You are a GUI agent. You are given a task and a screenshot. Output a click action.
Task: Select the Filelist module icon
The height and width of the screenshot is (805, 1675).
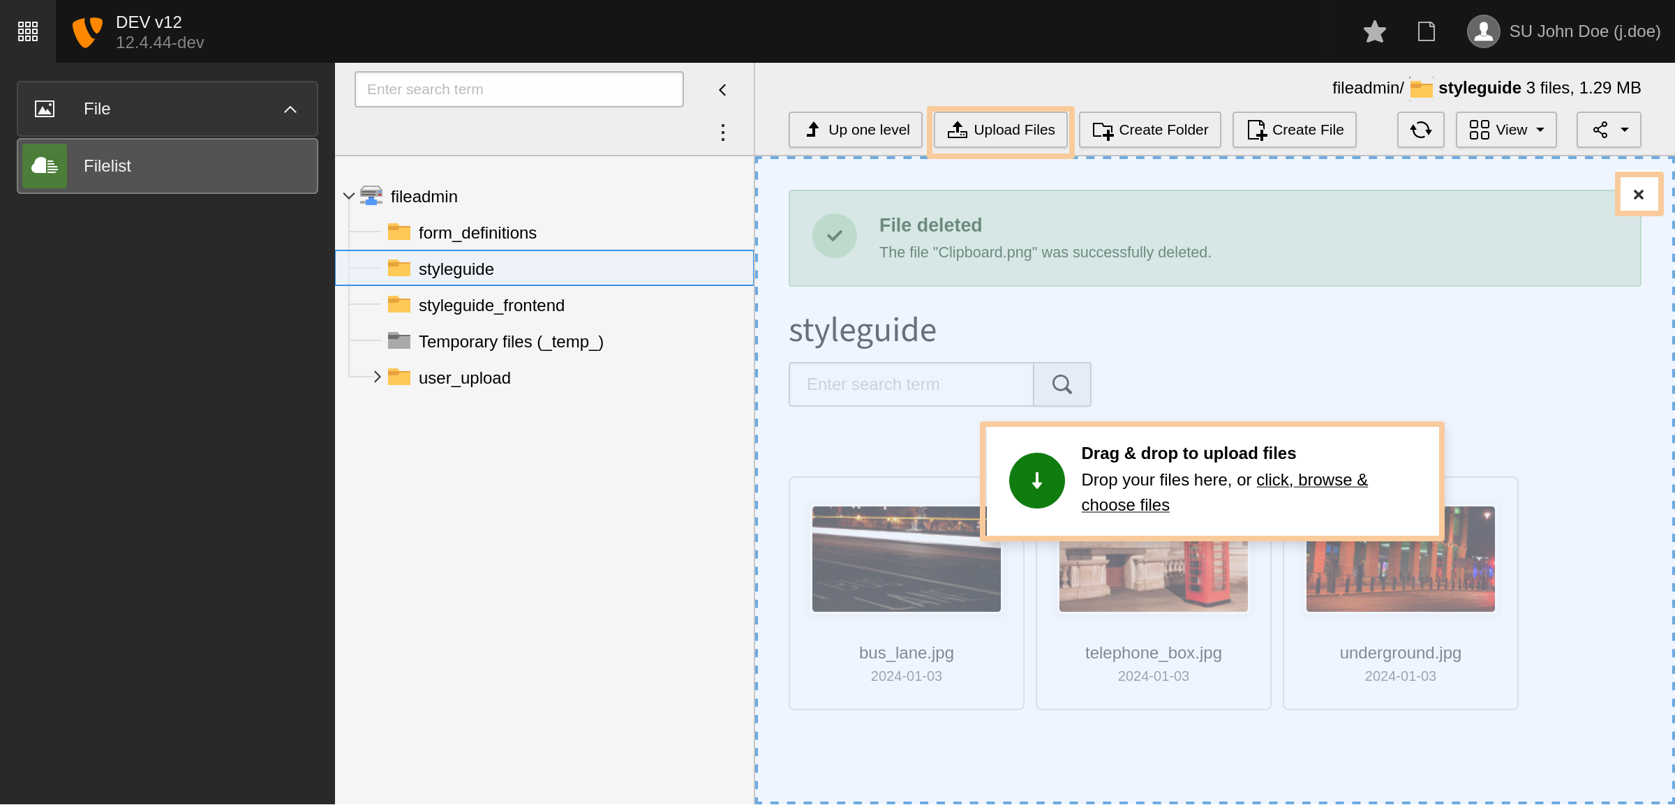(44, 165)
